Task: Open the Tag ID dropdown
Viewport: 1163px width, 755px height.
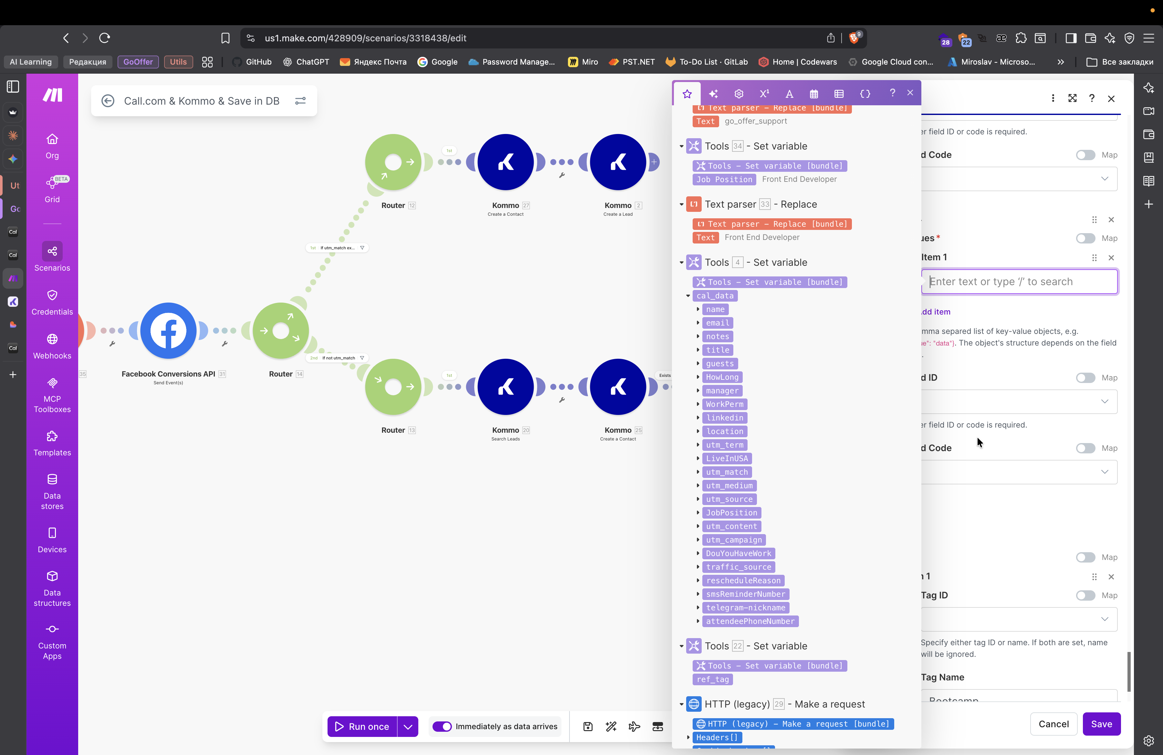Action: [1019, 619]
